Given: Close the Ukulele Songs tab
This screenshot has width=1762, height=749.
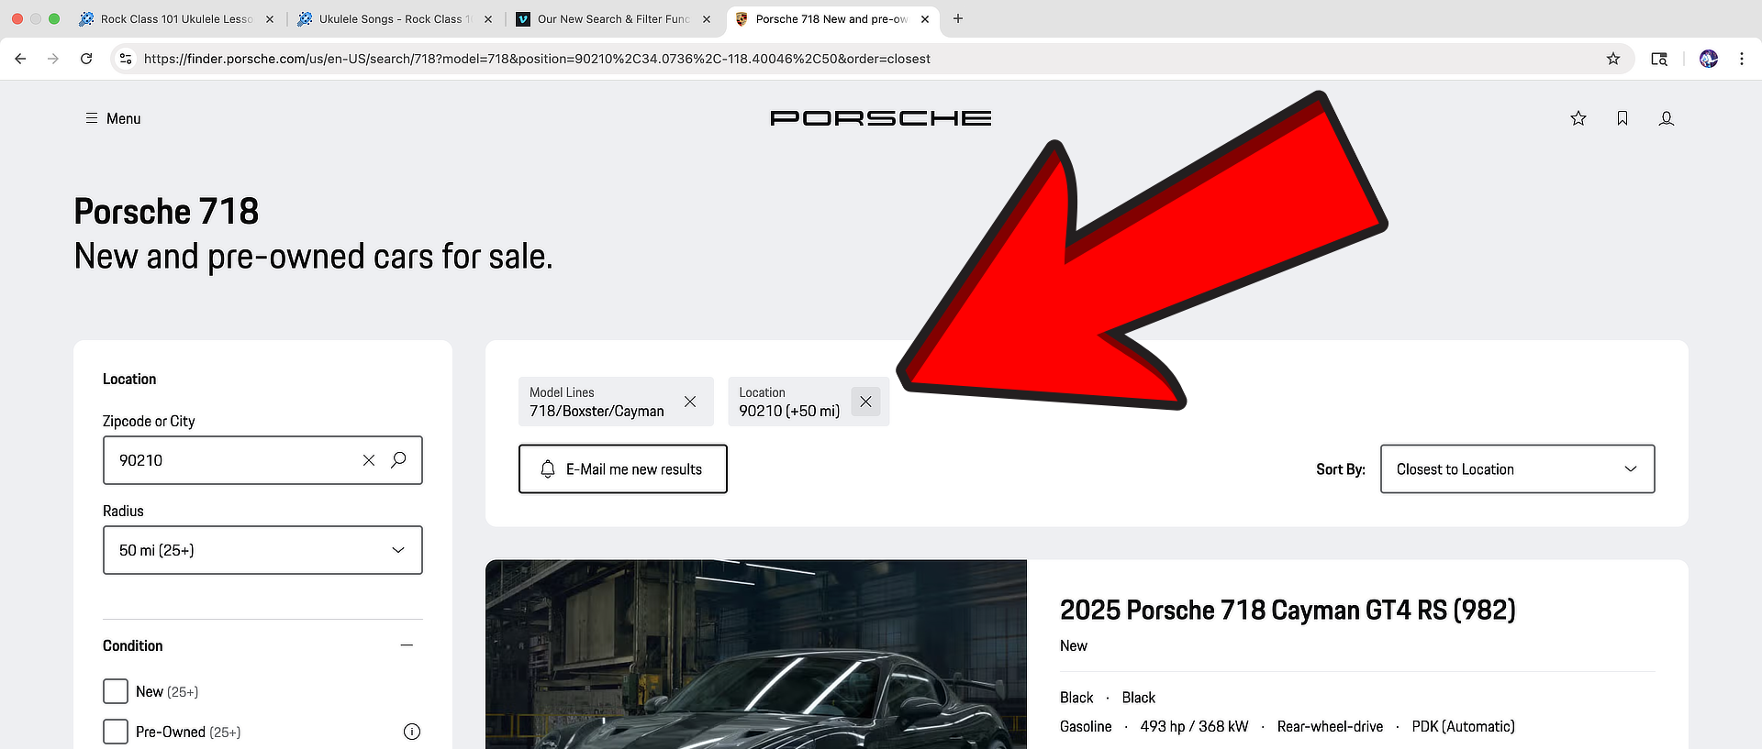Looking at the screenshot, I should (x=488, y=19).
